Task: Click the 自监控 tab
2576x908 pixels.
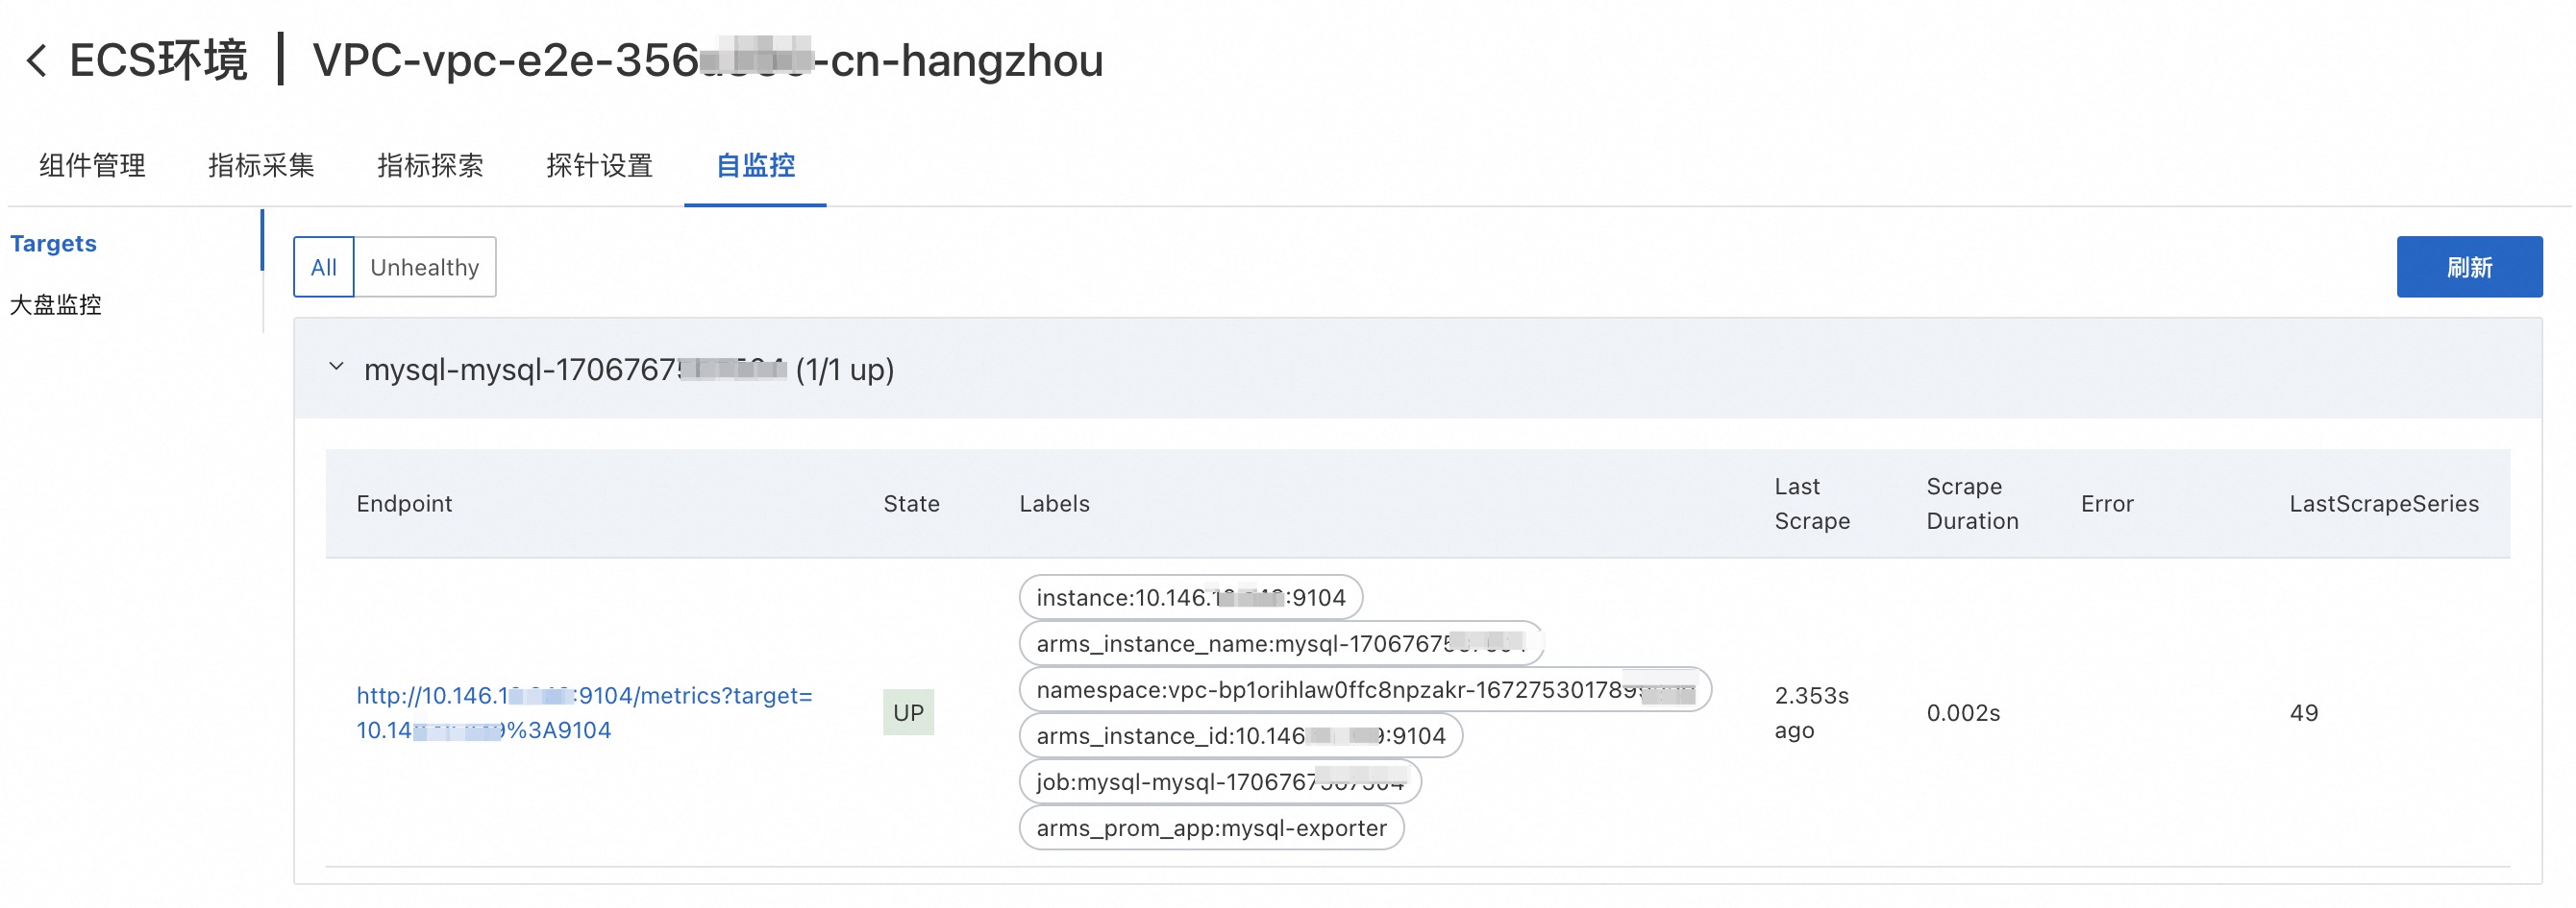Action: pyautogui.click(x=755, y=166)
